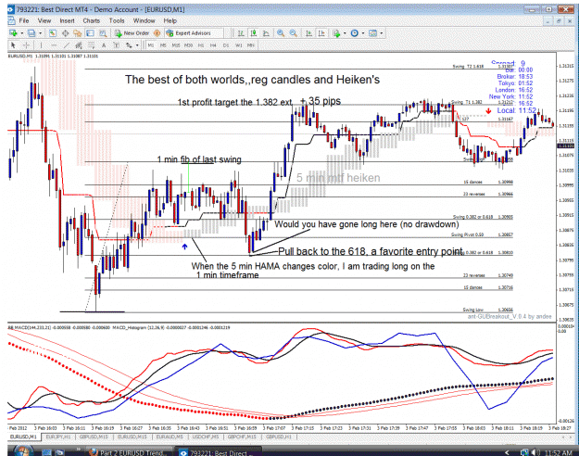Click the Indicators list icon

pyautogui.click(x=336, y=33)
